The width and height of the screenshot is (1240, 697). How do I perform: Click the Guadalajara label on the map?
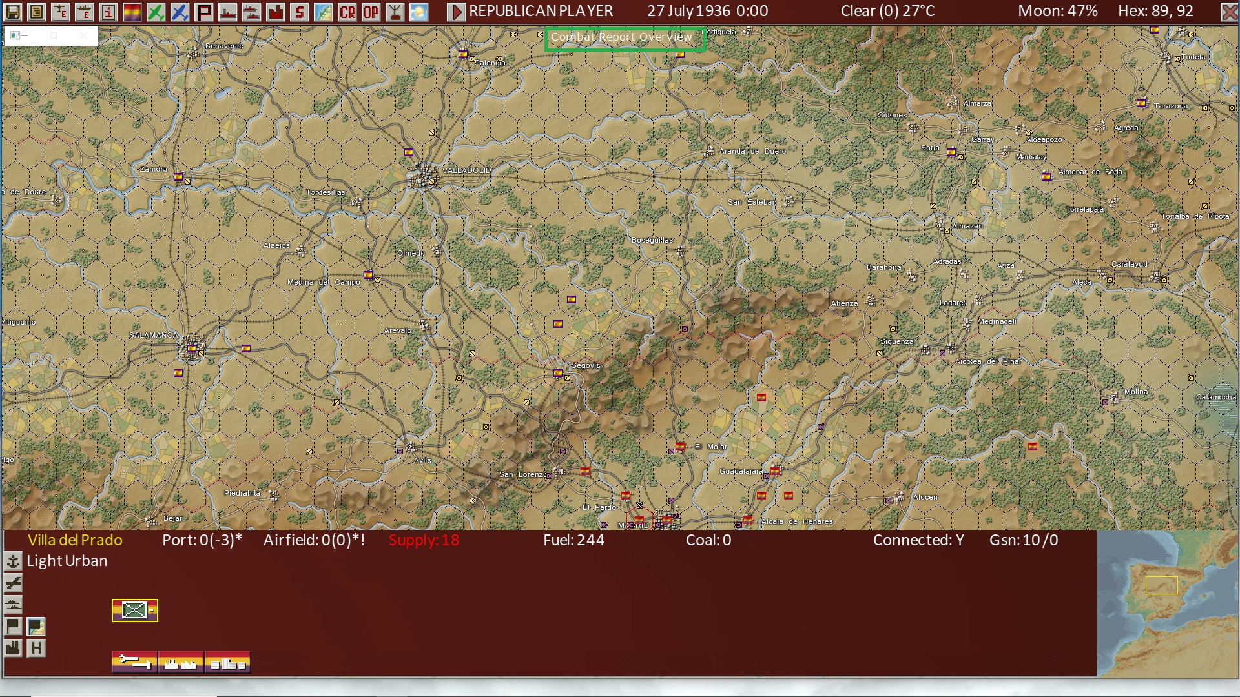tap(741, 471)
